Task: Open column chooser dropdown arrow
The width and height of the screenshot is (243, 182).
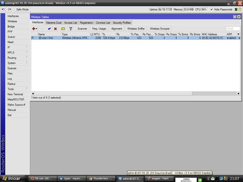Action: pyautogui.click(x=238, y=34)
